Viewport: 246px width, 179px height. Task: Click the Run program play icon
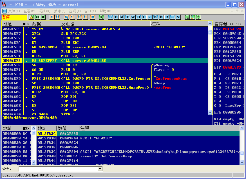coord(52,17)
